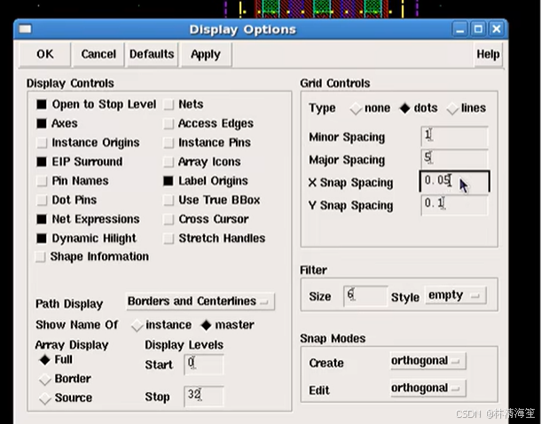This screenshot has width=541, height=424.
Task: Click Minor Spacing input field
Action: pos(454,137)
